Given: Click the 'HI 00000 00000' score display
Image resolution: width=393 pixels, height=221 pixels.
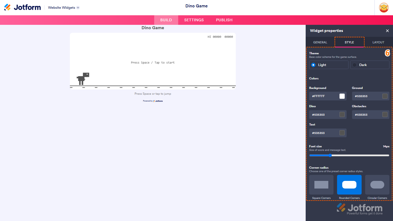Looking at the screenshot, I should click(x=220, y=37).
